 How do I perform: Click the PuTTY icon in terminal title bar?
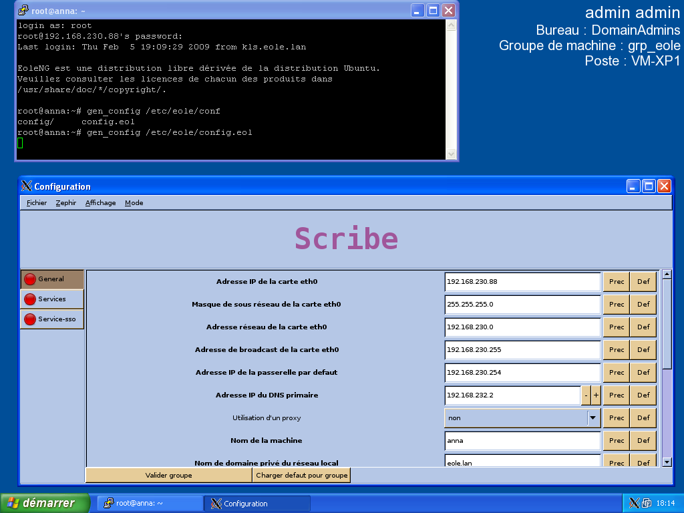point(23,11)
